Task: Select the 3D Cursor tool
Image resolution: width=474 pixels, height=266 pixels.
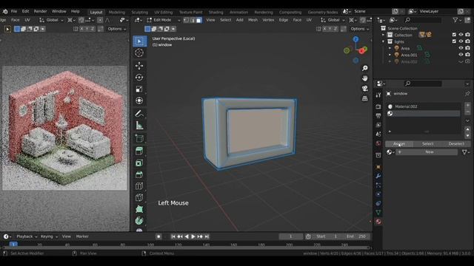Action: tap(139, 52)
